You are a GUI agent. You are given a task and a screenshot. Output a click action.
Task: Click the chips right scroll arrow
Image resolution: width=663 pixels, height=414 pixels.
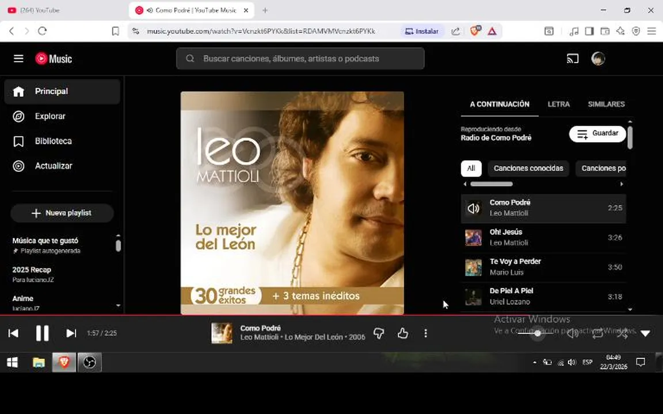[622, 184]
